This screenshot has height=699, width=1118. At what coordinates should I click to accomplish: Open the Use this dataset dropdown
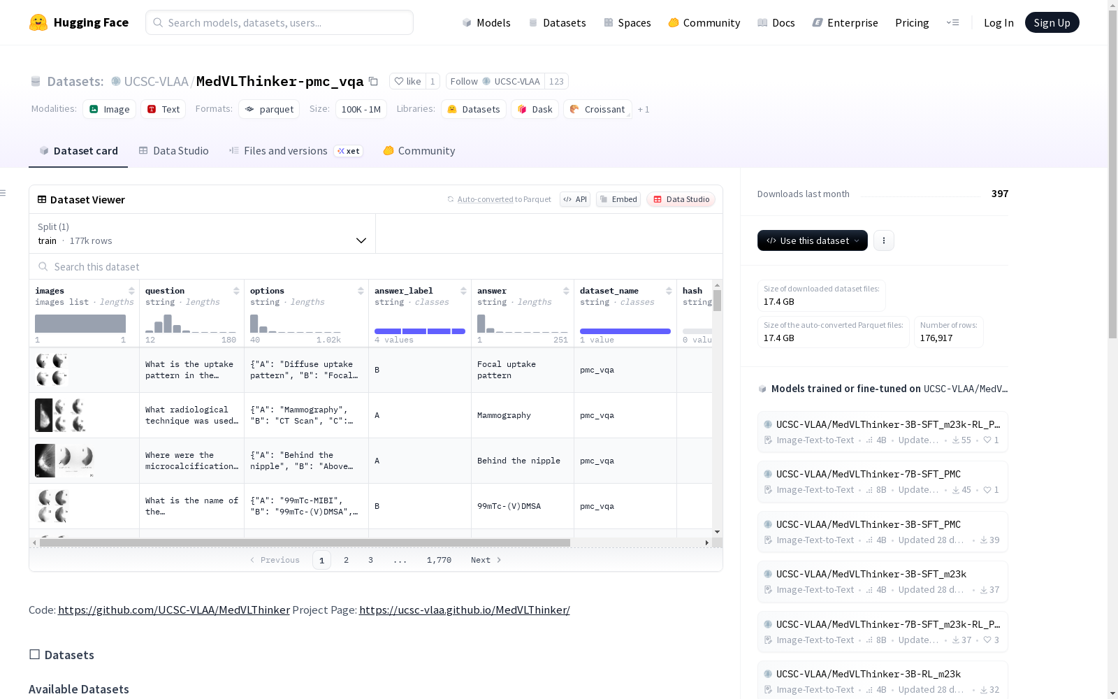coord(812,240)
